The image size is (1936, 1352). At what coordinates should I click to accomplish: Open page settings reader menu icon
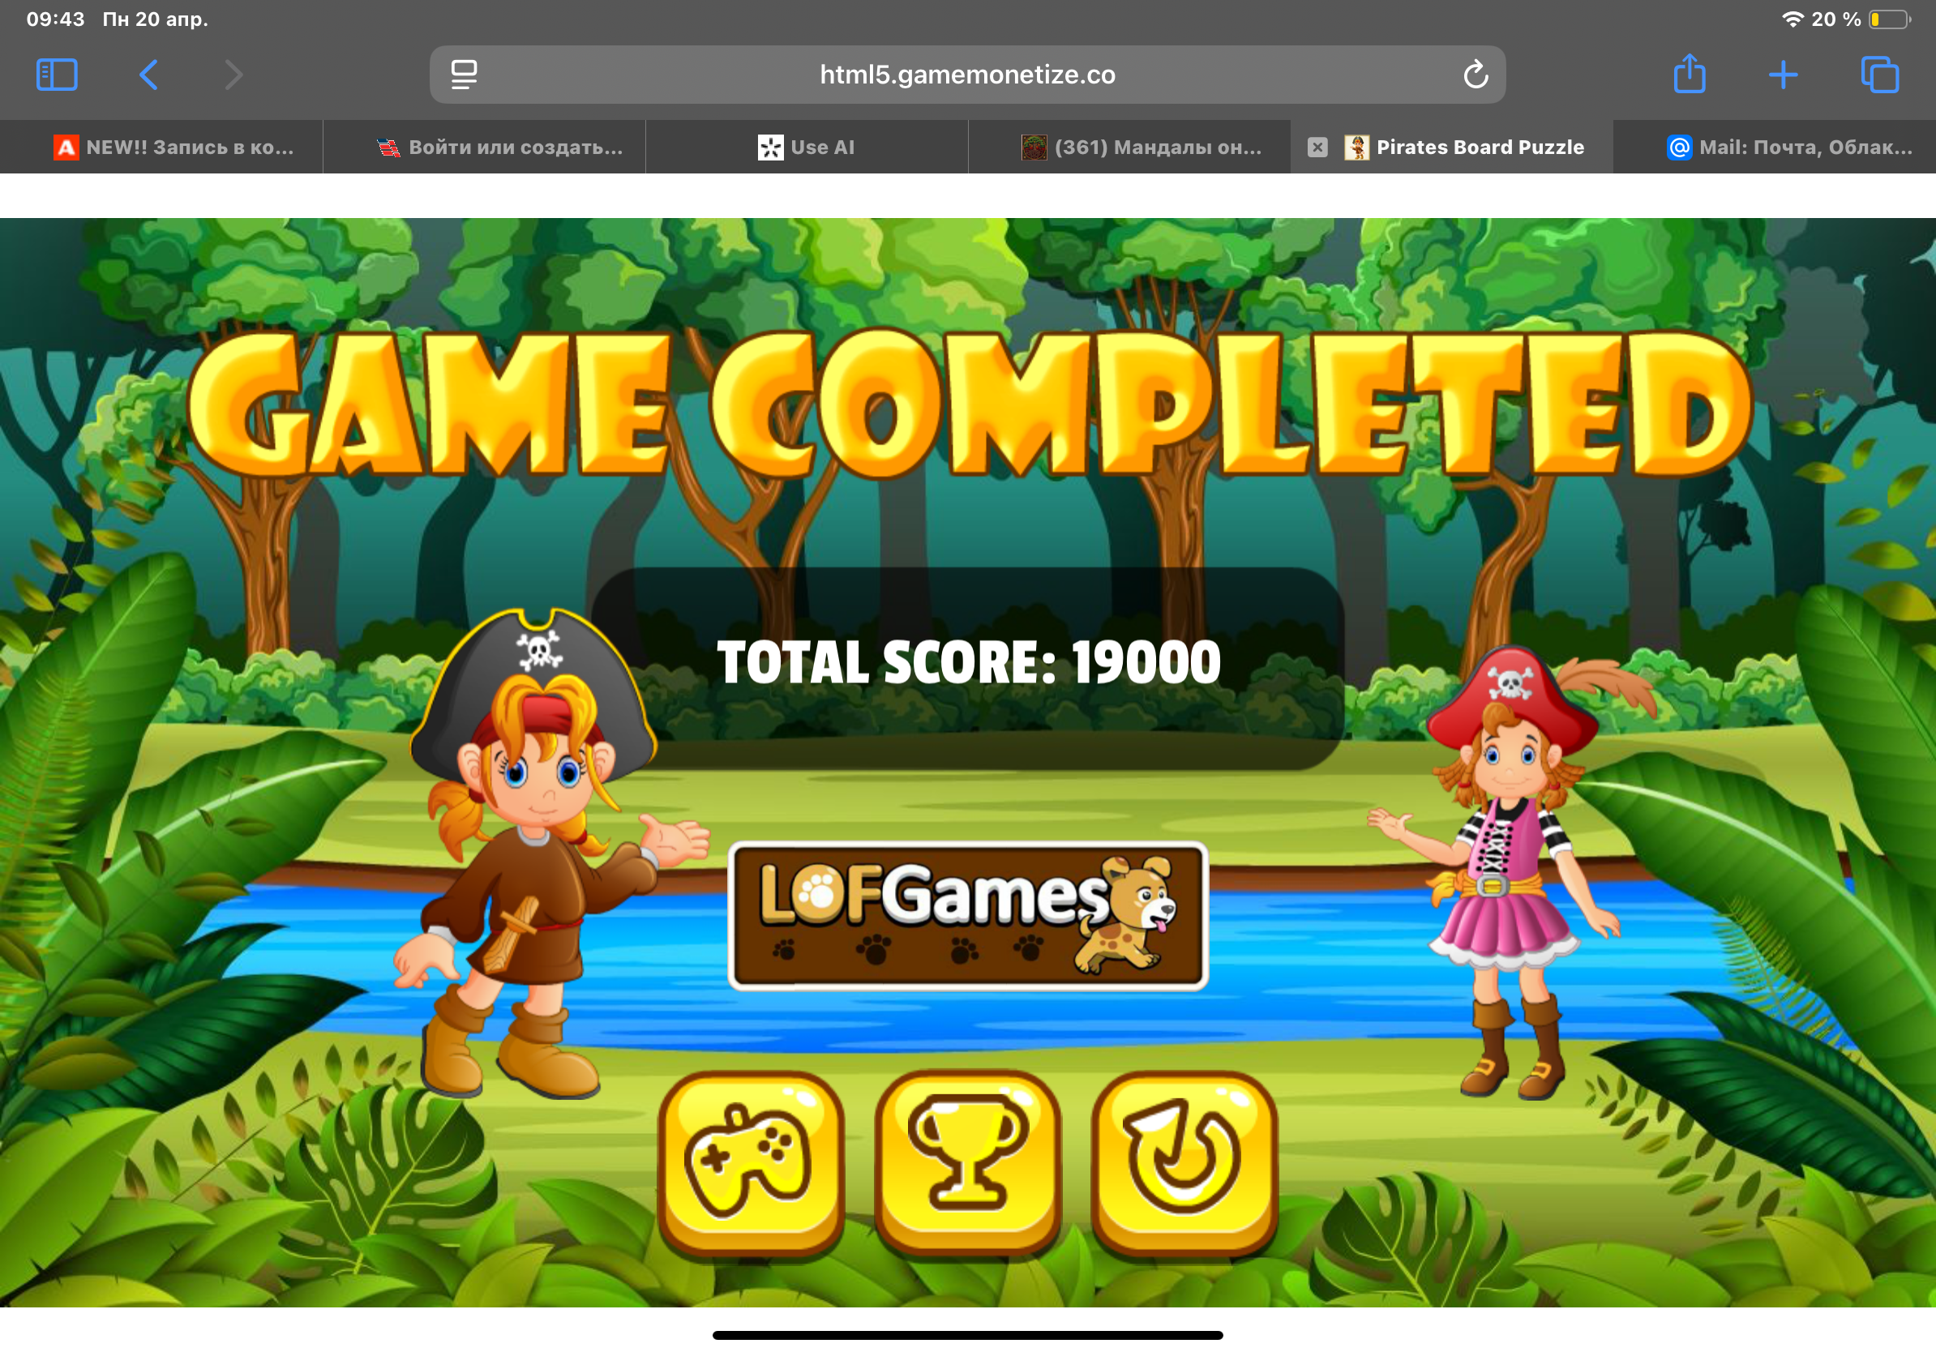464,75
